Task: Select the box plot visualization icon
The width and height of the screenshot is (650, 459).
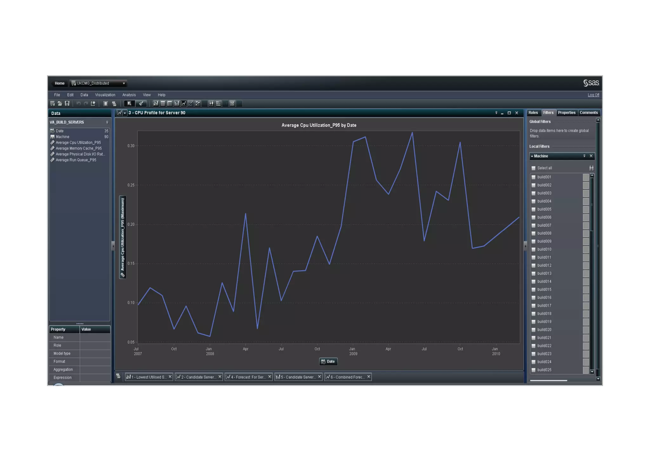Action: [211, 103]
